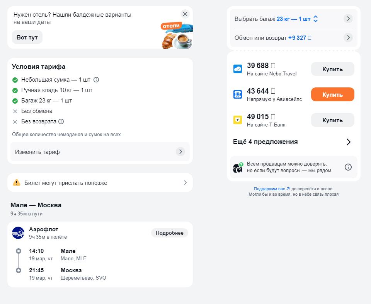
Task: Open Билет могут прислать попозже notice
Action: point(100,183)
